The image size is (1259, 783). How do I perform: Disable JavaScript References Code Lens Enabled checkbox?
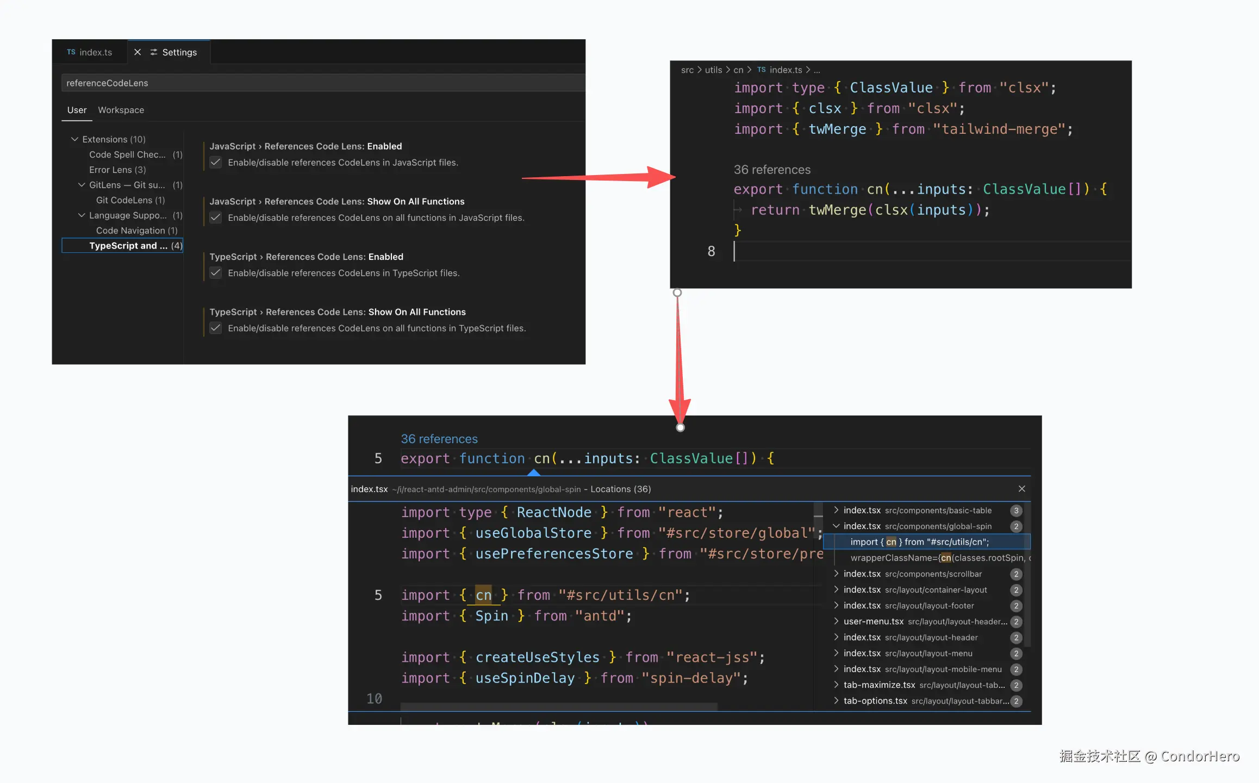[x=216, y=163]
